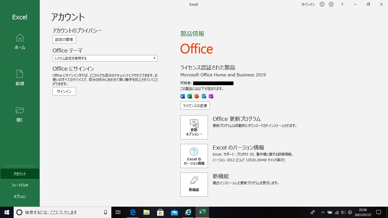
Task: Send a frown feedback icon
Action: 331,4
